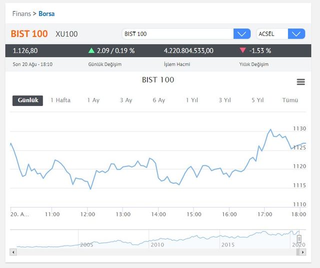
Task: Open the Borsa breadcrumb link
Action: coord(46,13)
